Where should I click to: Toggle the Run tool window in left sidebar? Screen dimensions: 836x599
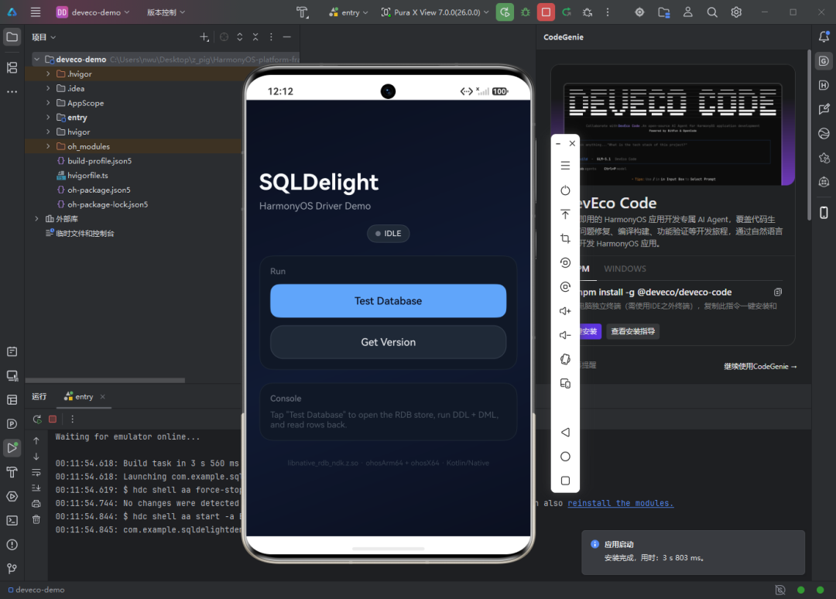point(12,447)
